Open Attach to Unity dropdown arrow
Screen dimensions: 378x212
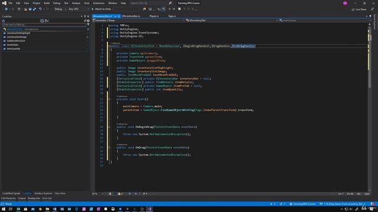(113, 9)
